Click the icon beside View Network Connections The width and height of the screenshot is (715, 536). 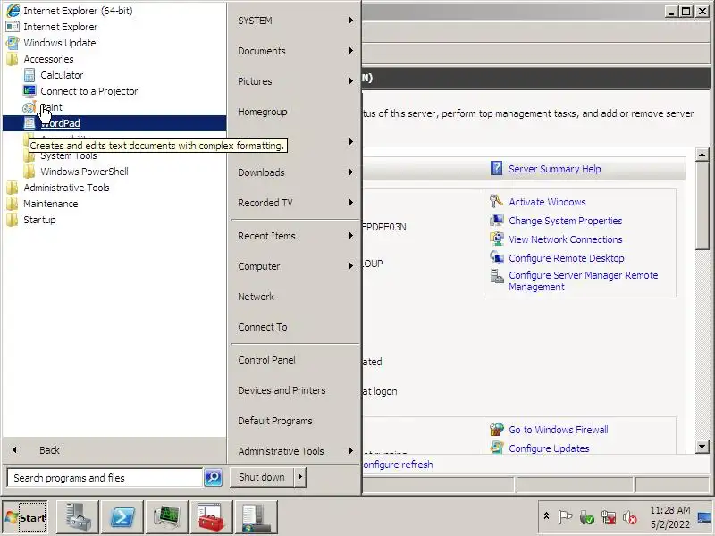(x=497, y=239)
